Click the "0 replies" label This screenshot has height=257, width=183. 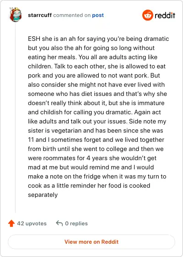[76, 223]
